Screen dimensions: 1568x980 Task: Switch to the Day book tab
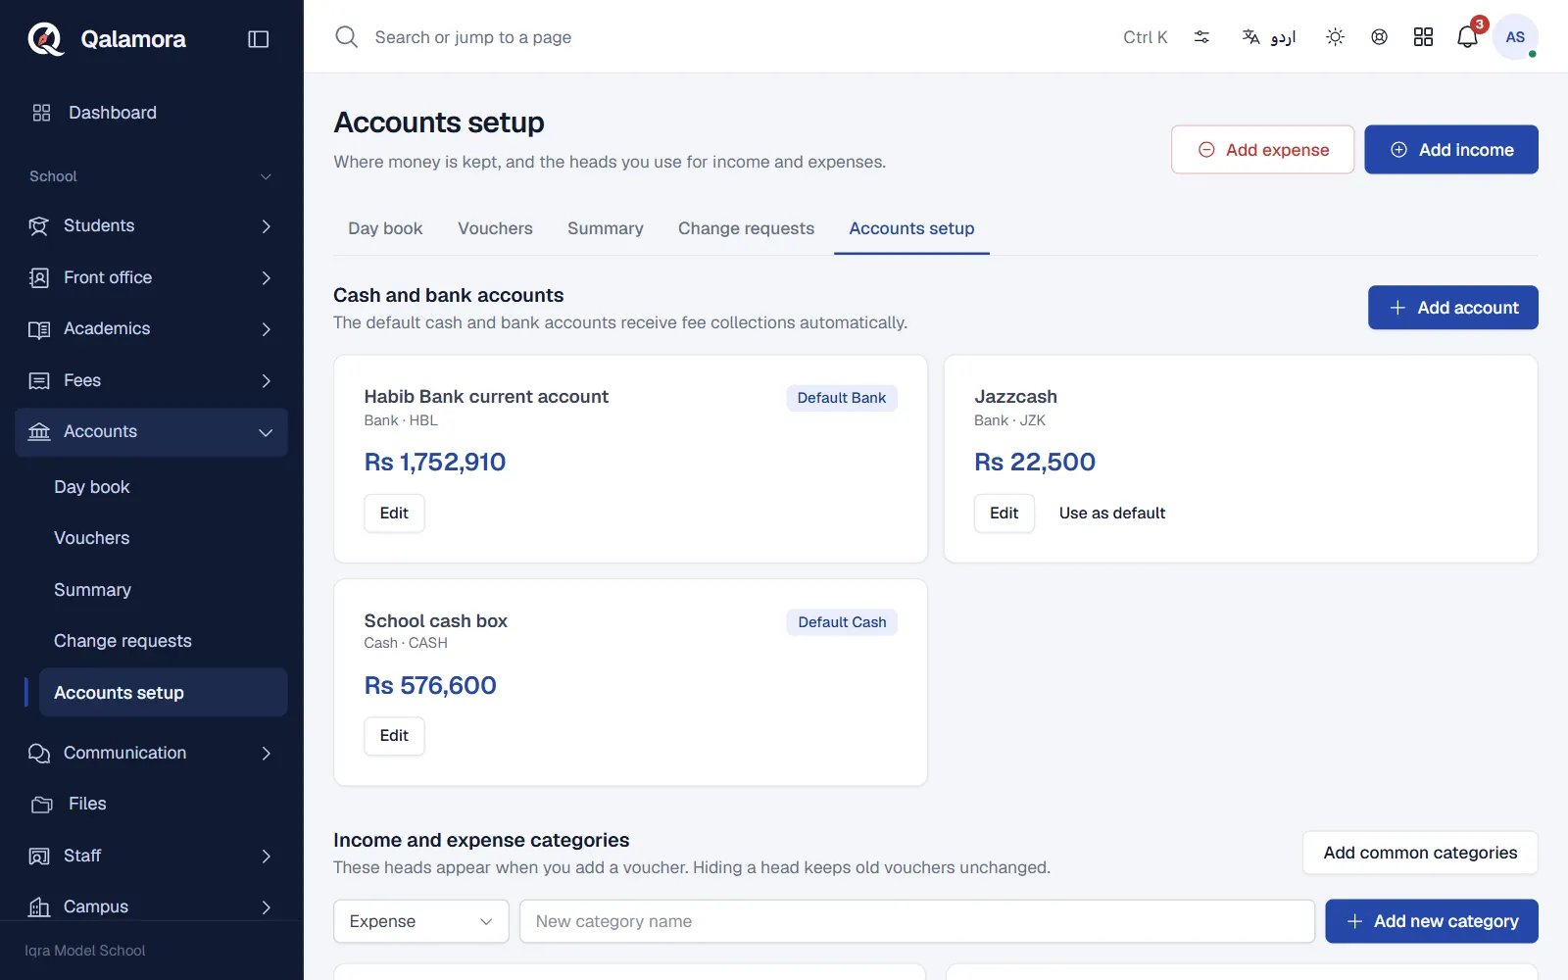point(385,228)
